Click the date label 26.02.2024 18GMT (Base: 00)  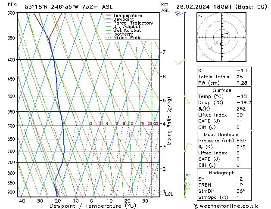pyautogui.click(x=221, y=7)
